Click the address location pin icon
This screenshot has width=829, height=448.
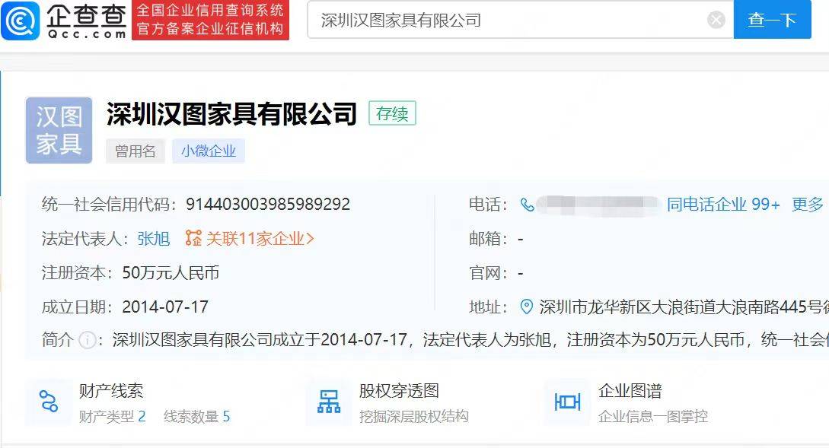pos(527,307)
